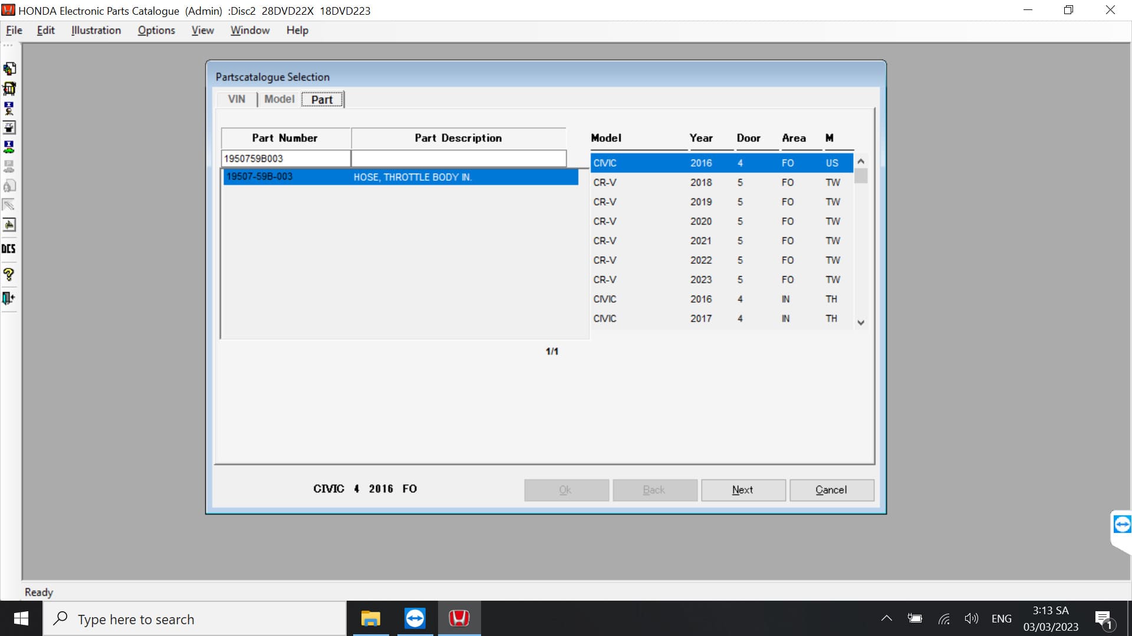
Task: Open the File menu
Action: [x=14, y=30]
